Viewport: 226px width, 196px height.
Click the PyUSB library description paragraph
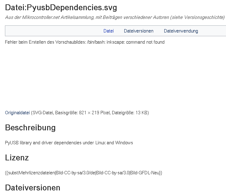[69, 143]
